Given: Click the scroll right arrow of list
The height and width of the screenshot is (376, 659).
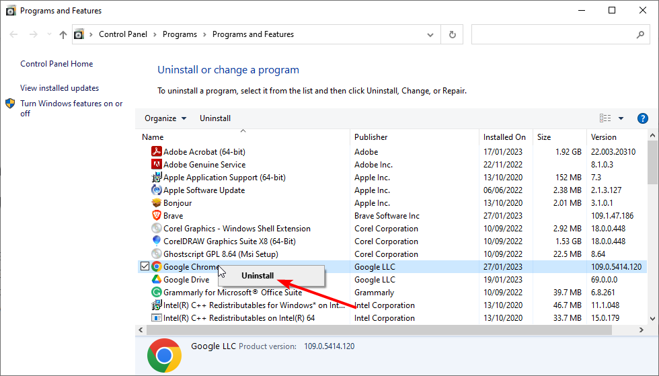Looking at the screenshot, I should (642, 330).
